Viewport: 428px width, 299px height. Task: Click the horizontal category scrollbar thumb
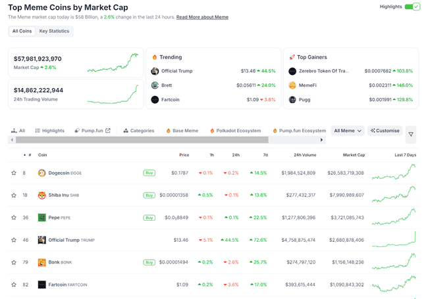tap(142, 140)
